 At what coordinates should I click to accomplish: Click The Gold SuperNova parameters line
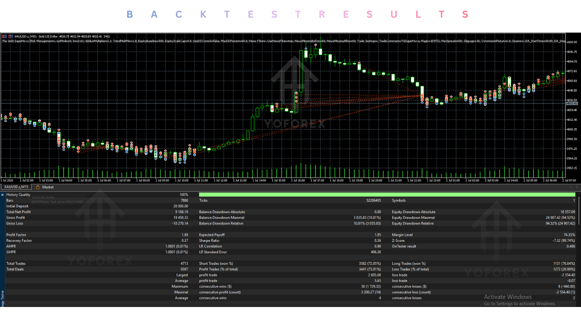pos(284,41)
